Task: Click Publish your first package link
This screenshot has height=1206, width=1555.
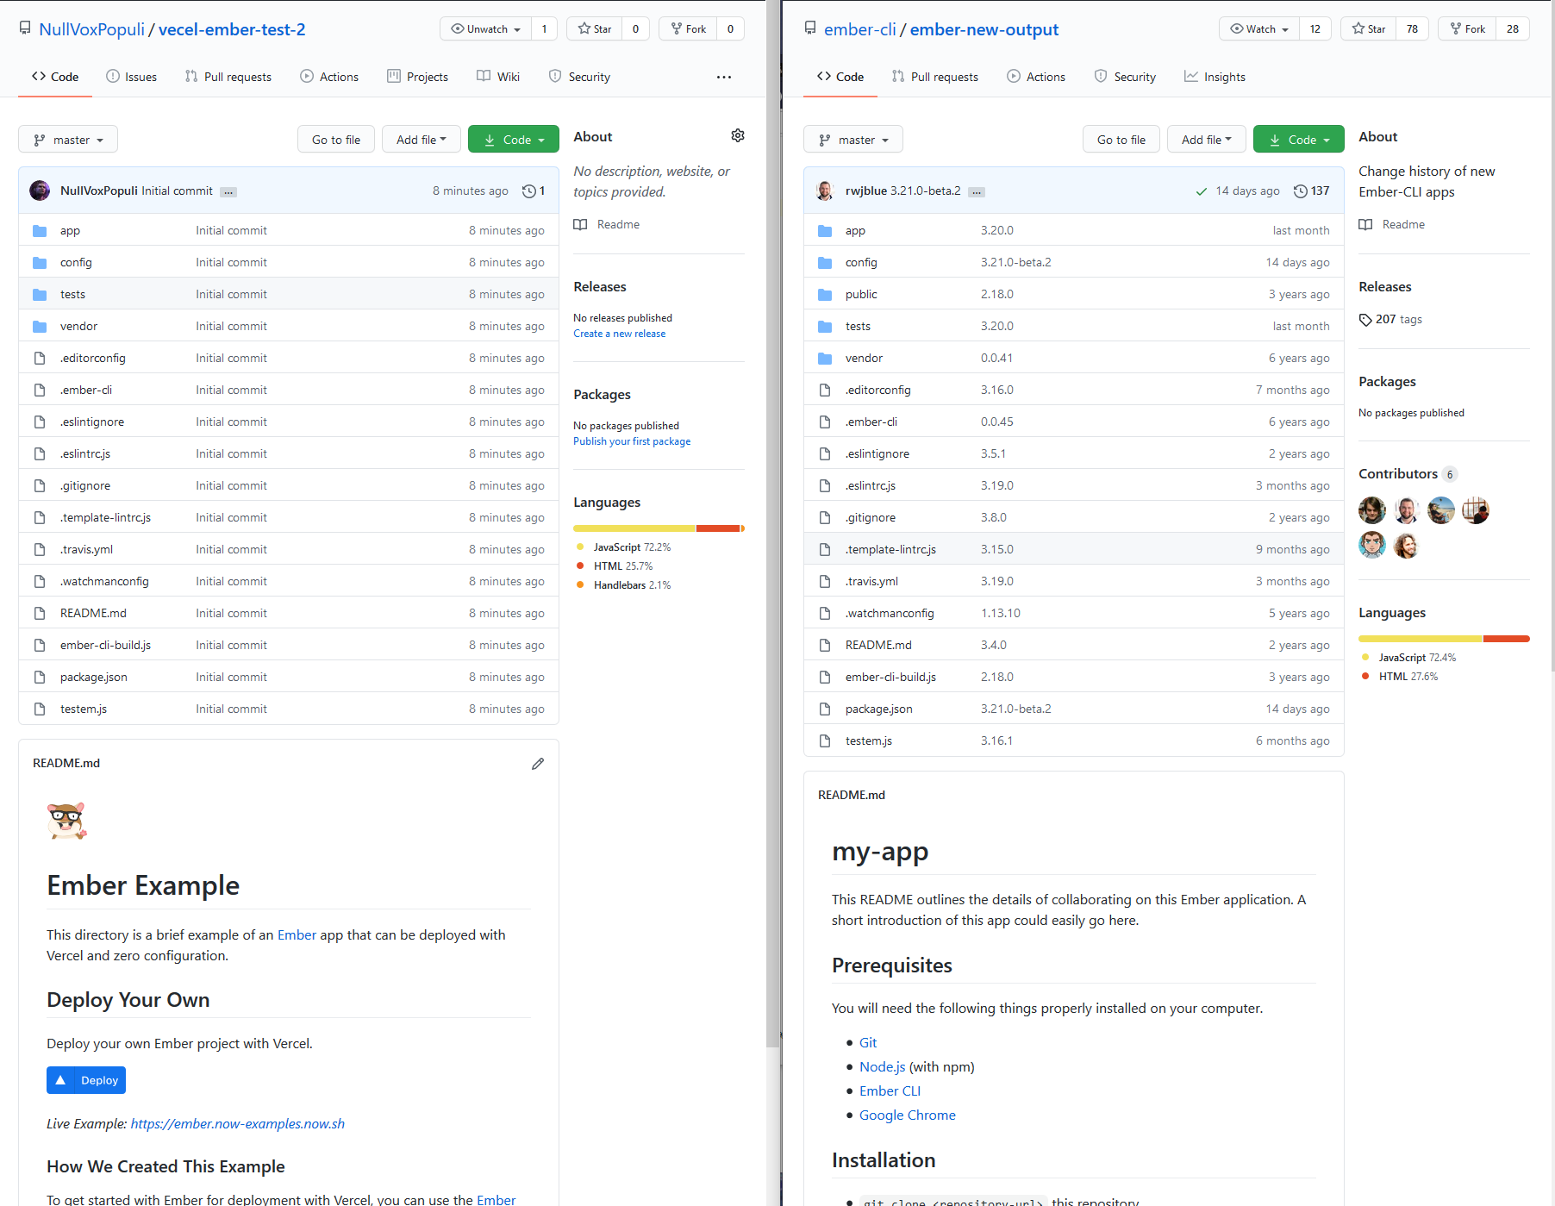Action: tap(632, 441)
